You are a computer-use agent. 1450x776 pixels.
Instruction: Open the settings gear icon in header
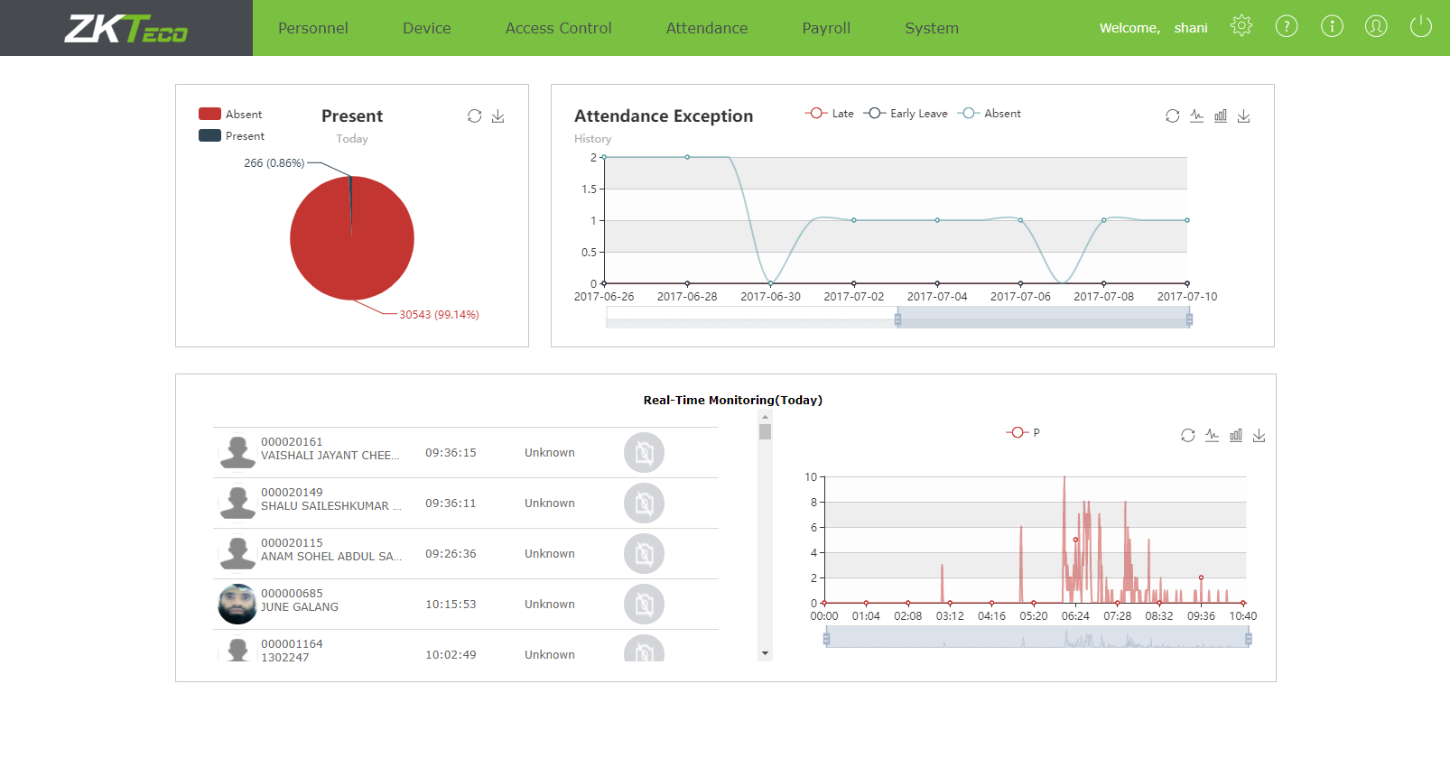(1241, 26)
